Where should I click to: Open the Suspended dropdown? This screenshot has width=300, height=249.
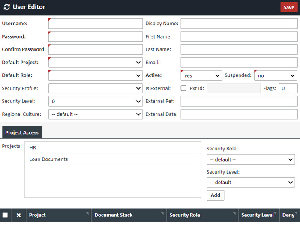[x=275, y=75]
